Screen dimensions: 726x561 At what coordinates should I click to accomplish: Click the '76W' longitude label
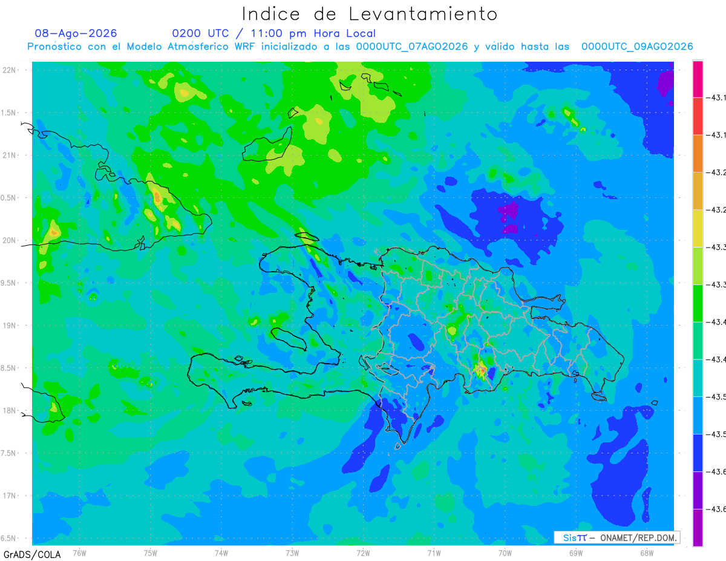pos(79,553)
